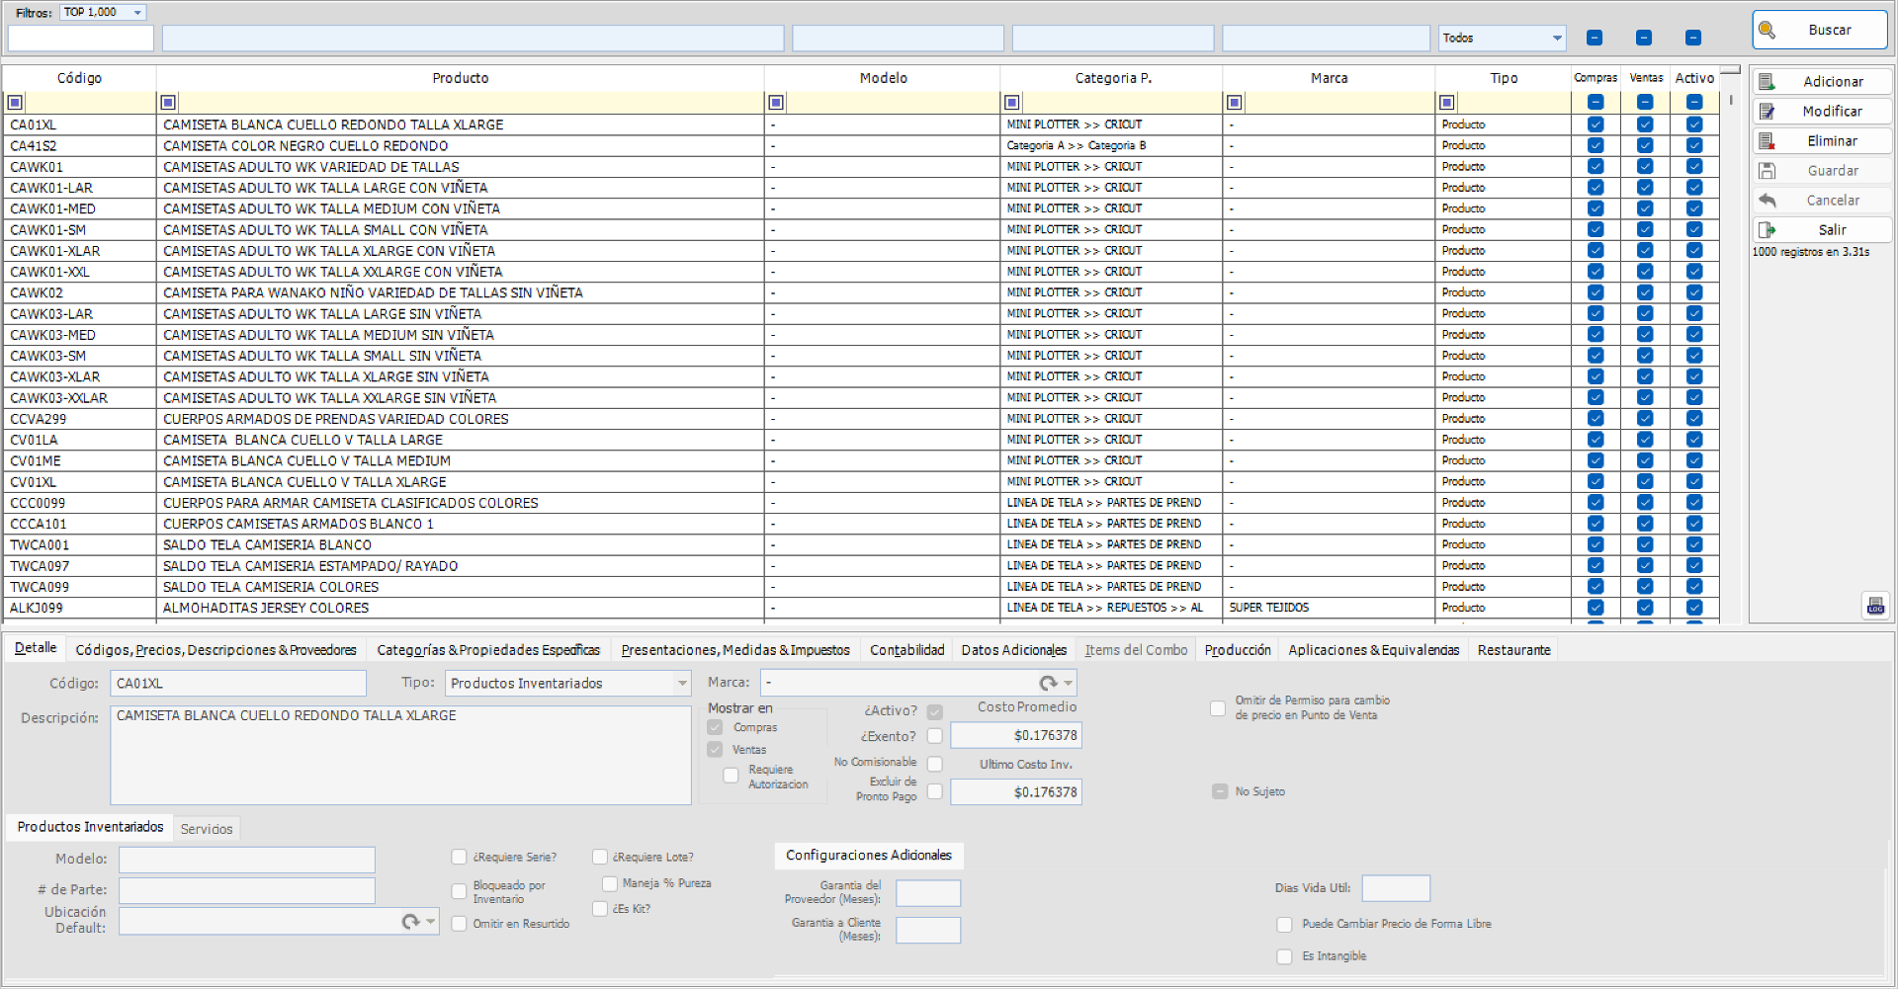Click the Modificar edit icon
This screenshot has height=989, width=1898.
tap(1767, 111)
